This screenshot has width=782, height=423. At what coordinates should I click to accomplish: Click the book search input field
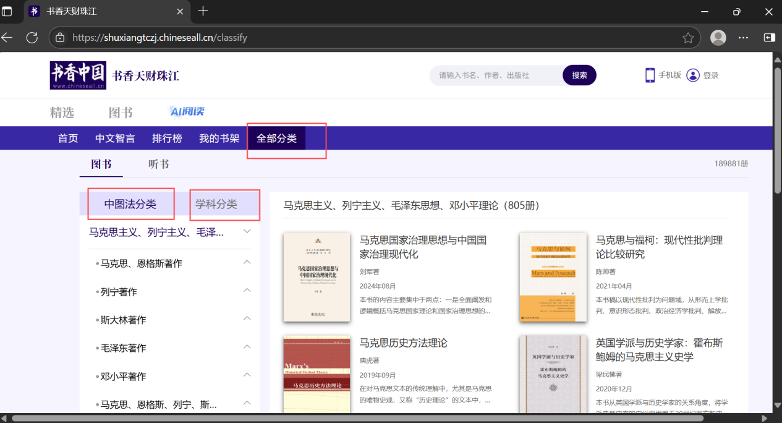495,75
